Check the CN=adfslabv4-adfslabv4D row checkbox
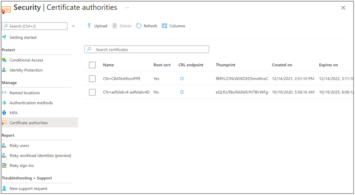 coord(92,92)
